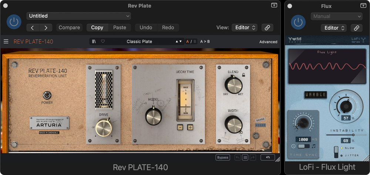
Task: Flip the POWER switch on the unit
Action: (47, 95)
